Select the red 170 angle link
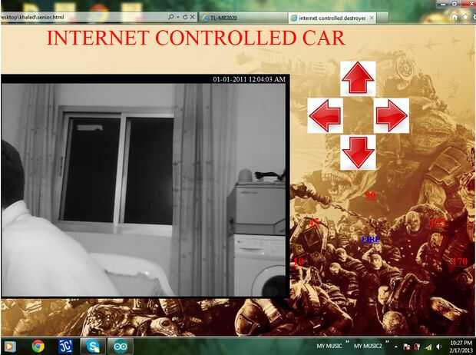Screen dimensions: 476x355 tap(459, 261)
